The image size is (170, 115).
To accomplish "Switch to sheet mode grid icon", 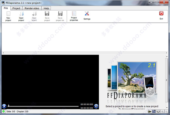I will [x=154, y=111].
